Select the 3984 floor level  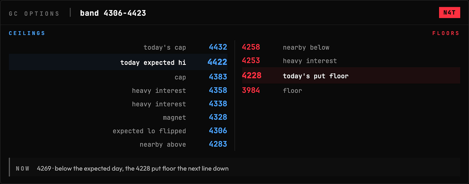351,91
